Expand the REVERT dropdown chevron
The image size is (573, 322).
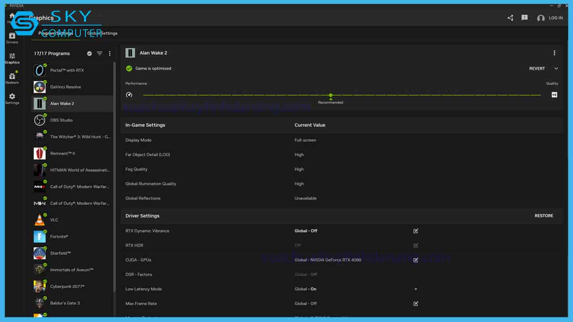[556, 68]
